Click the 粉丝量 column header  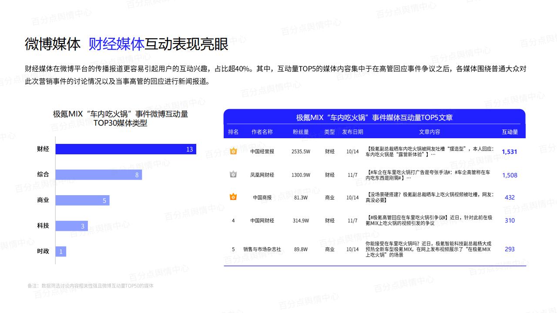[x=301, y=132]
